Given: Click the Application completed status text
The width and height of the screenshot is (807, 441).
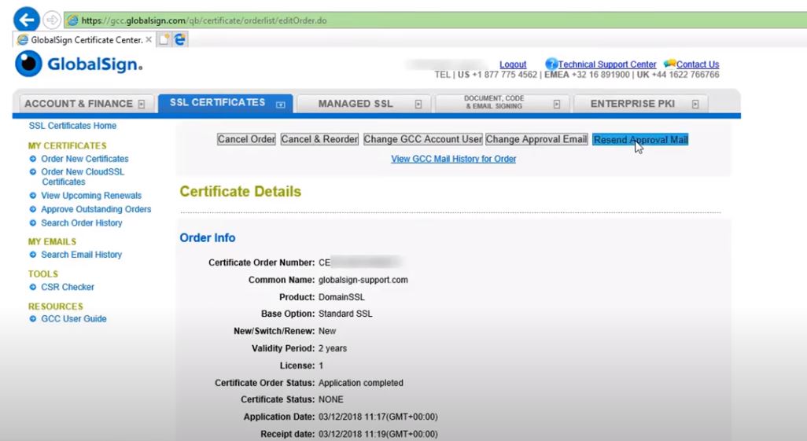Looking at the screenshot, I should (x=361, y=383).
